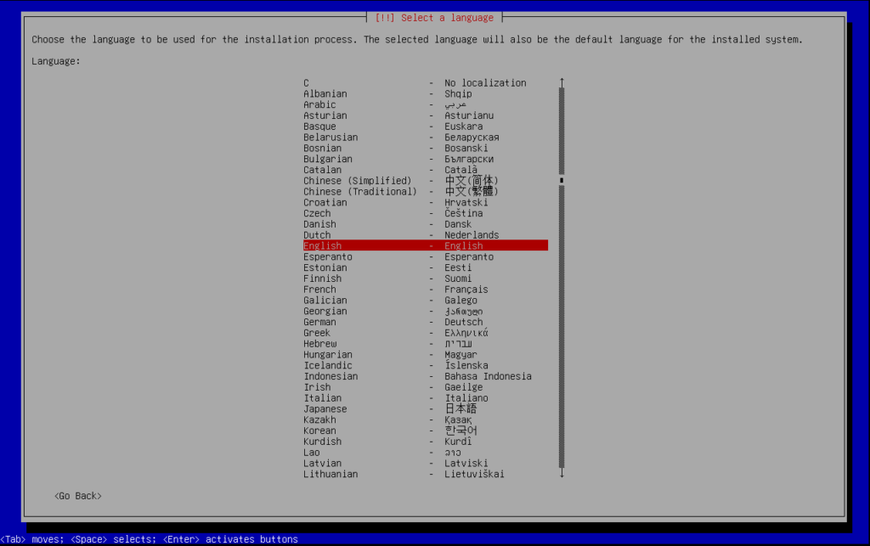Click the Select a language title
The width and height of the screenshot is (870, 546).
click(x=433, y=16)
